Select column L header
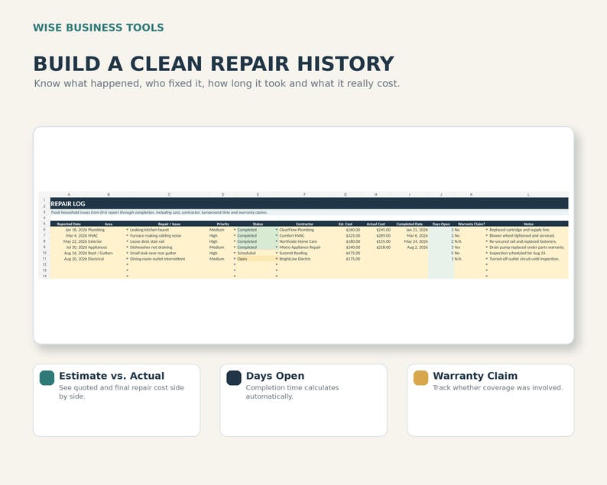Image resolution: width=607 pixels, height=485 pixels. tap(528, 195)
